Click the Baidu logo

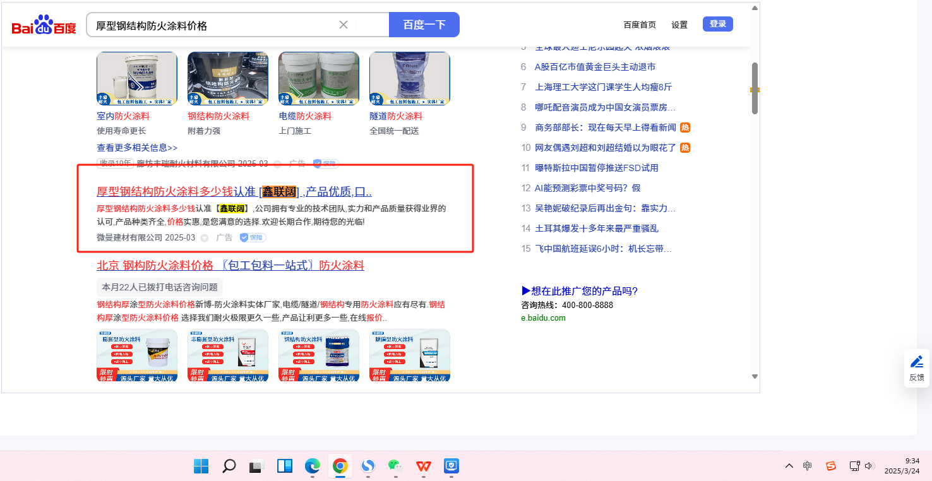44,25
